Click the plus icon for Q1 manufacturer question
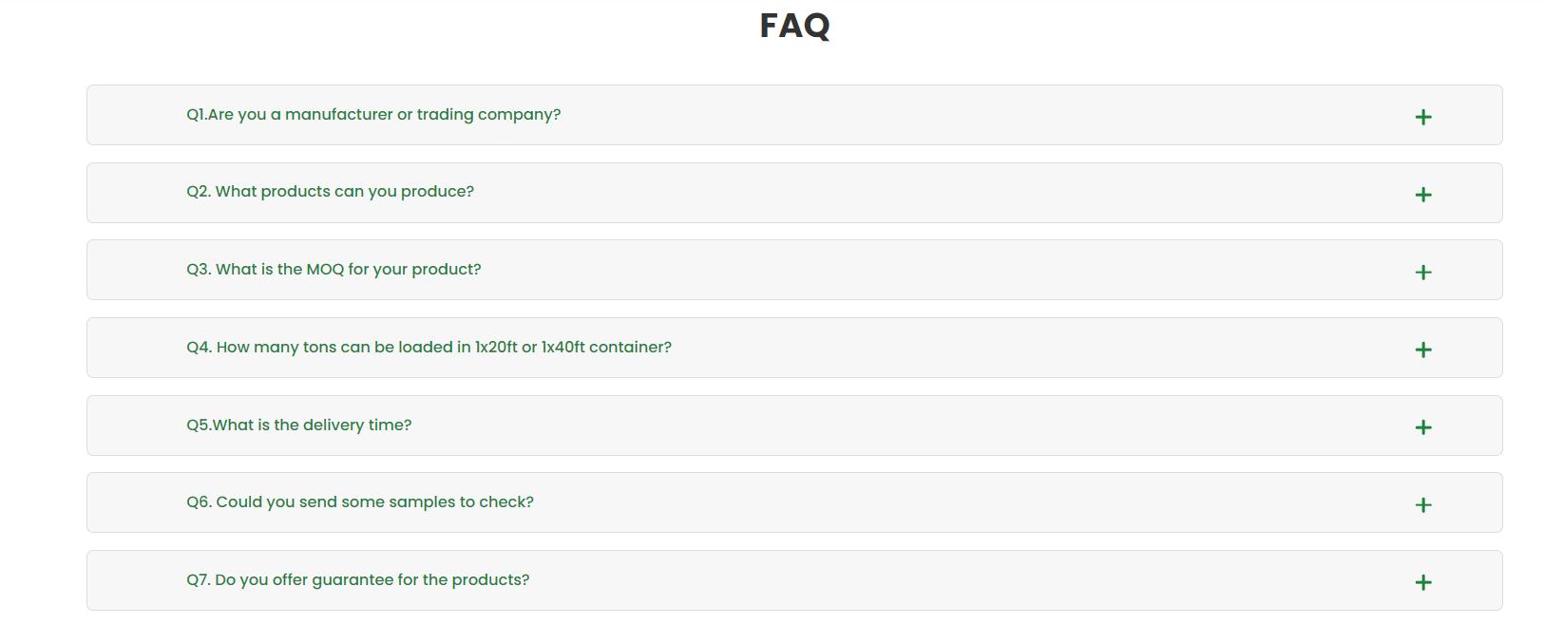1544x643 pixels. click(x=1422, y=117)
